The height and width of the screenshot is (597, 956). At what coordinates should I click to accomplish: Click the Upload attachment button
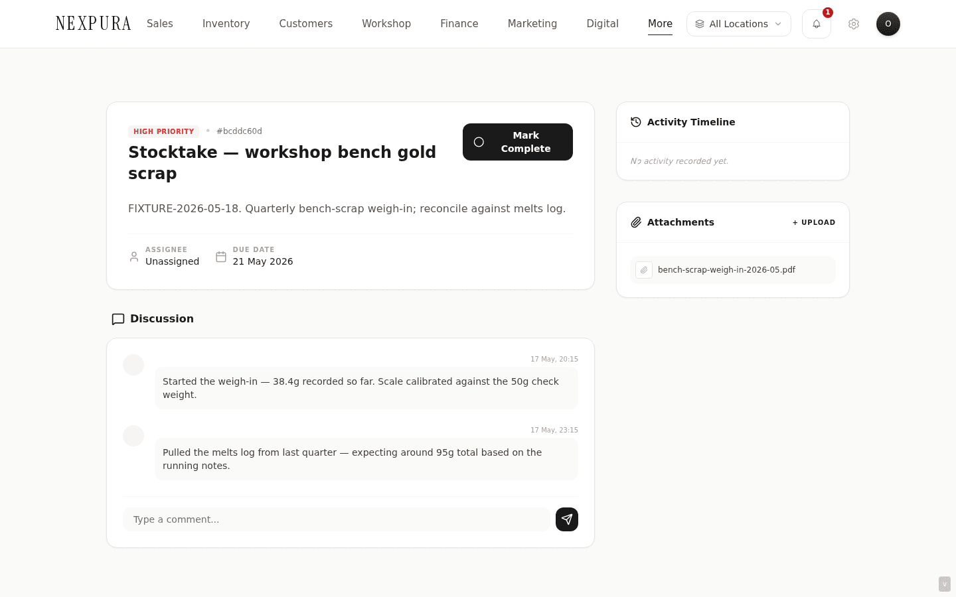pyautogui.click(x=814, y=222)
